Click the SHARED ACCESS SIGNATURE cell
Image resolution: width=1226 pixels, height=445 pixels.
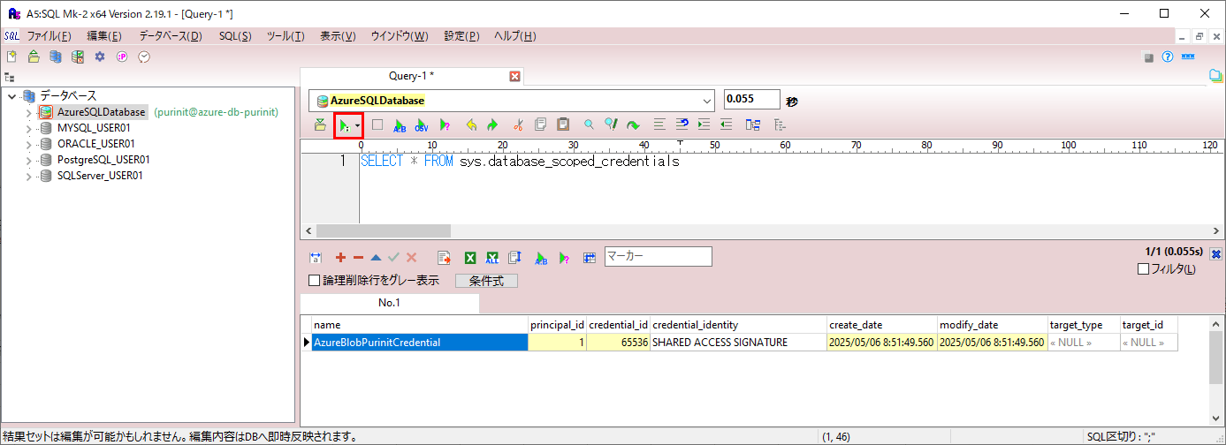739,343
